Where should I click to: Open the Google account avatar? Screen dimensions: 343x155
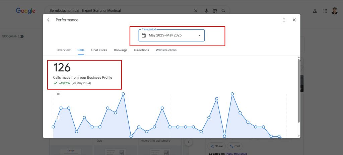[335, 11]
